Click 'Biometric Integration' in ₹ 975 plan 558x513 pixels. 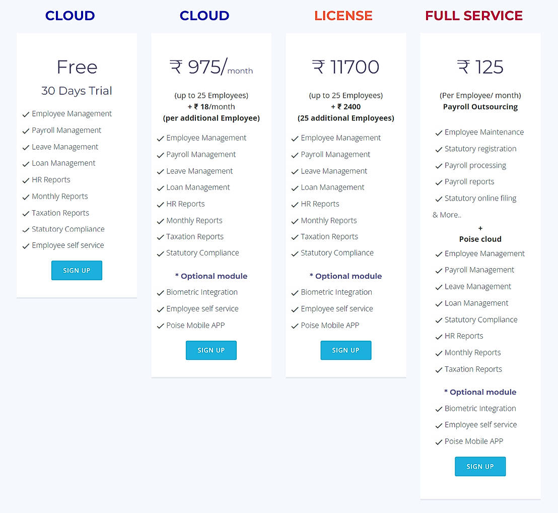[x=202, y=292]
